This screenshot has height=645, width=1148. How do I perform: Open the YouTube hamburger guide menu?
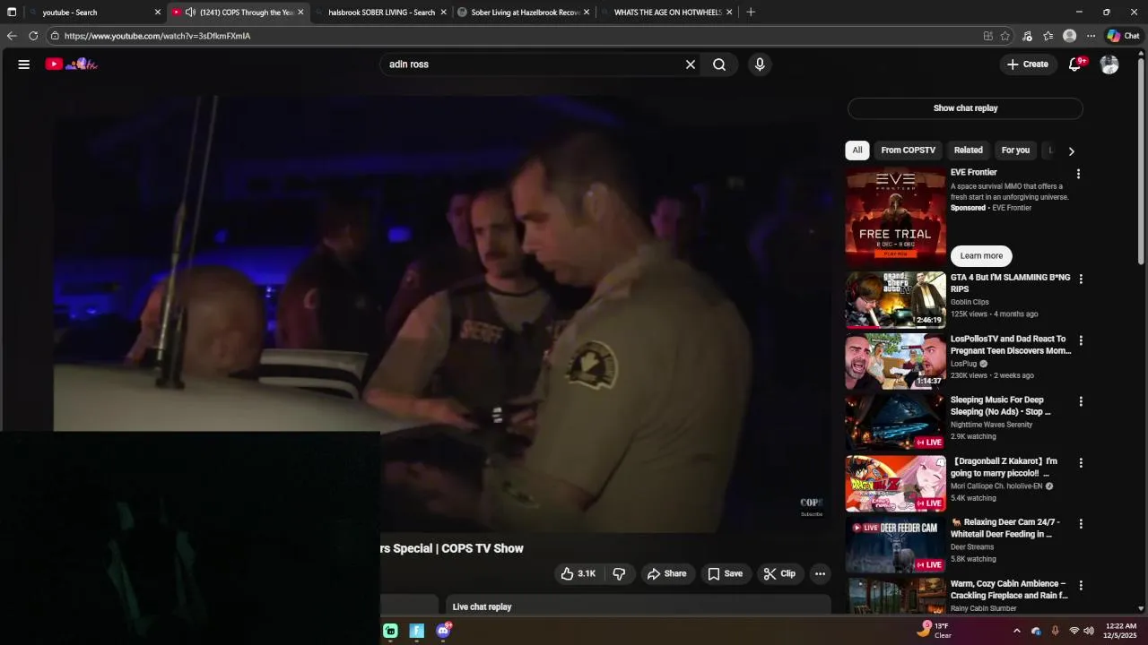coord(24,64)
